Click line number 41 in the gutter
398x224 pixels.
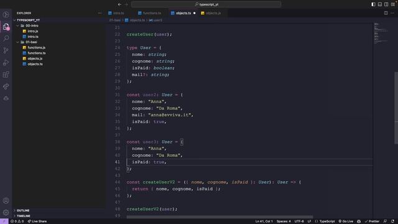[x=118, y=162]
